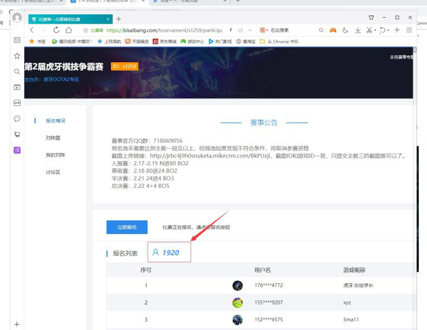
Task: Click the gamepad icon in the toolbar
Action: (x=333, y=30)
